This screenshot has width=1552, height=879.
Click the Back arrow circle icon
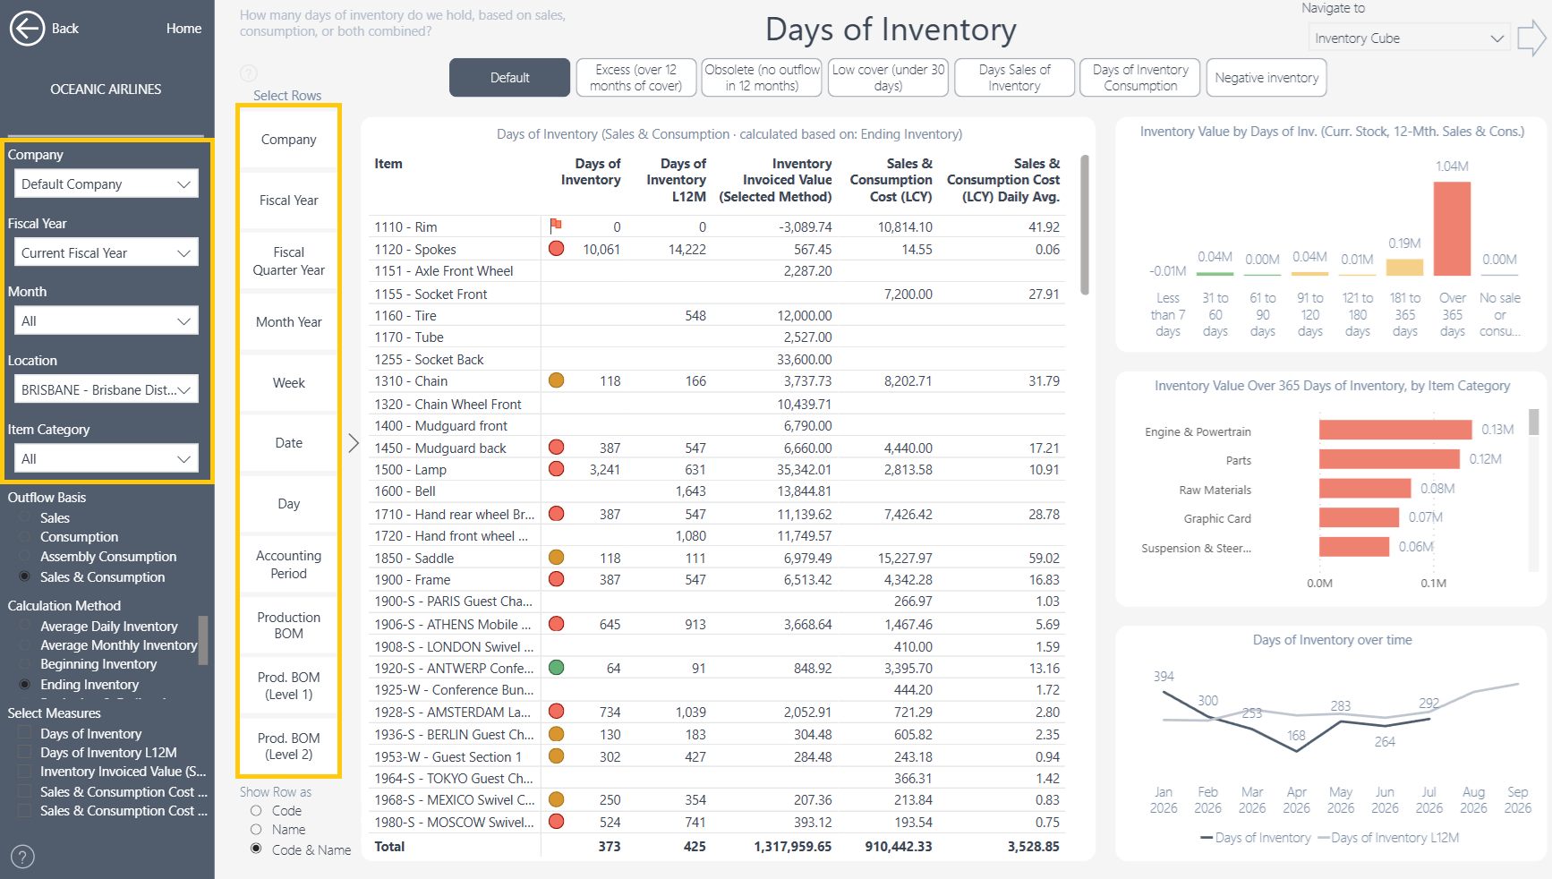pyautogui.click(x=27, y=29)
